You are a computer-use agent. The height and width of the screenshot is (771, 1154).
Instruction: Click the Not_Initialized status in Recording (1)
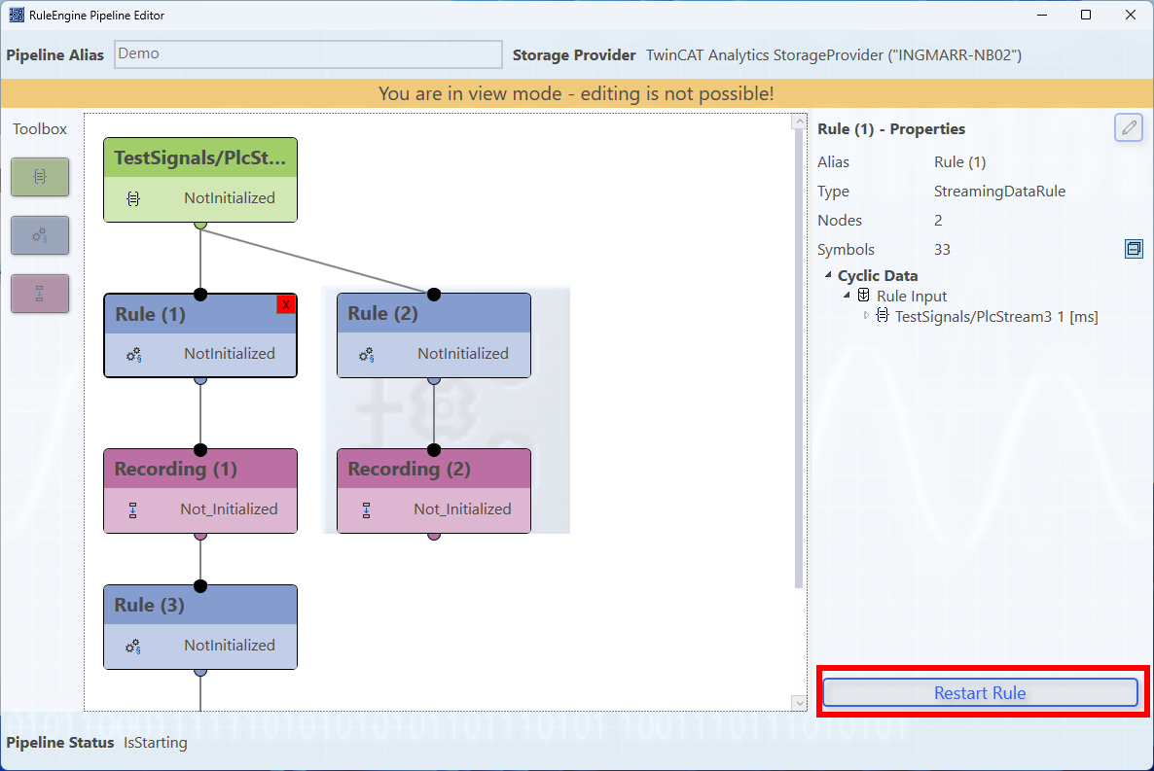(x=229, y=509)
